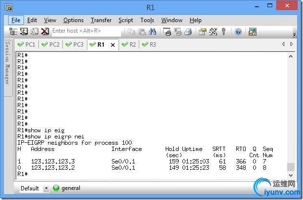
Task: Open Help question mark icon
Action: [x=238, y=32]
